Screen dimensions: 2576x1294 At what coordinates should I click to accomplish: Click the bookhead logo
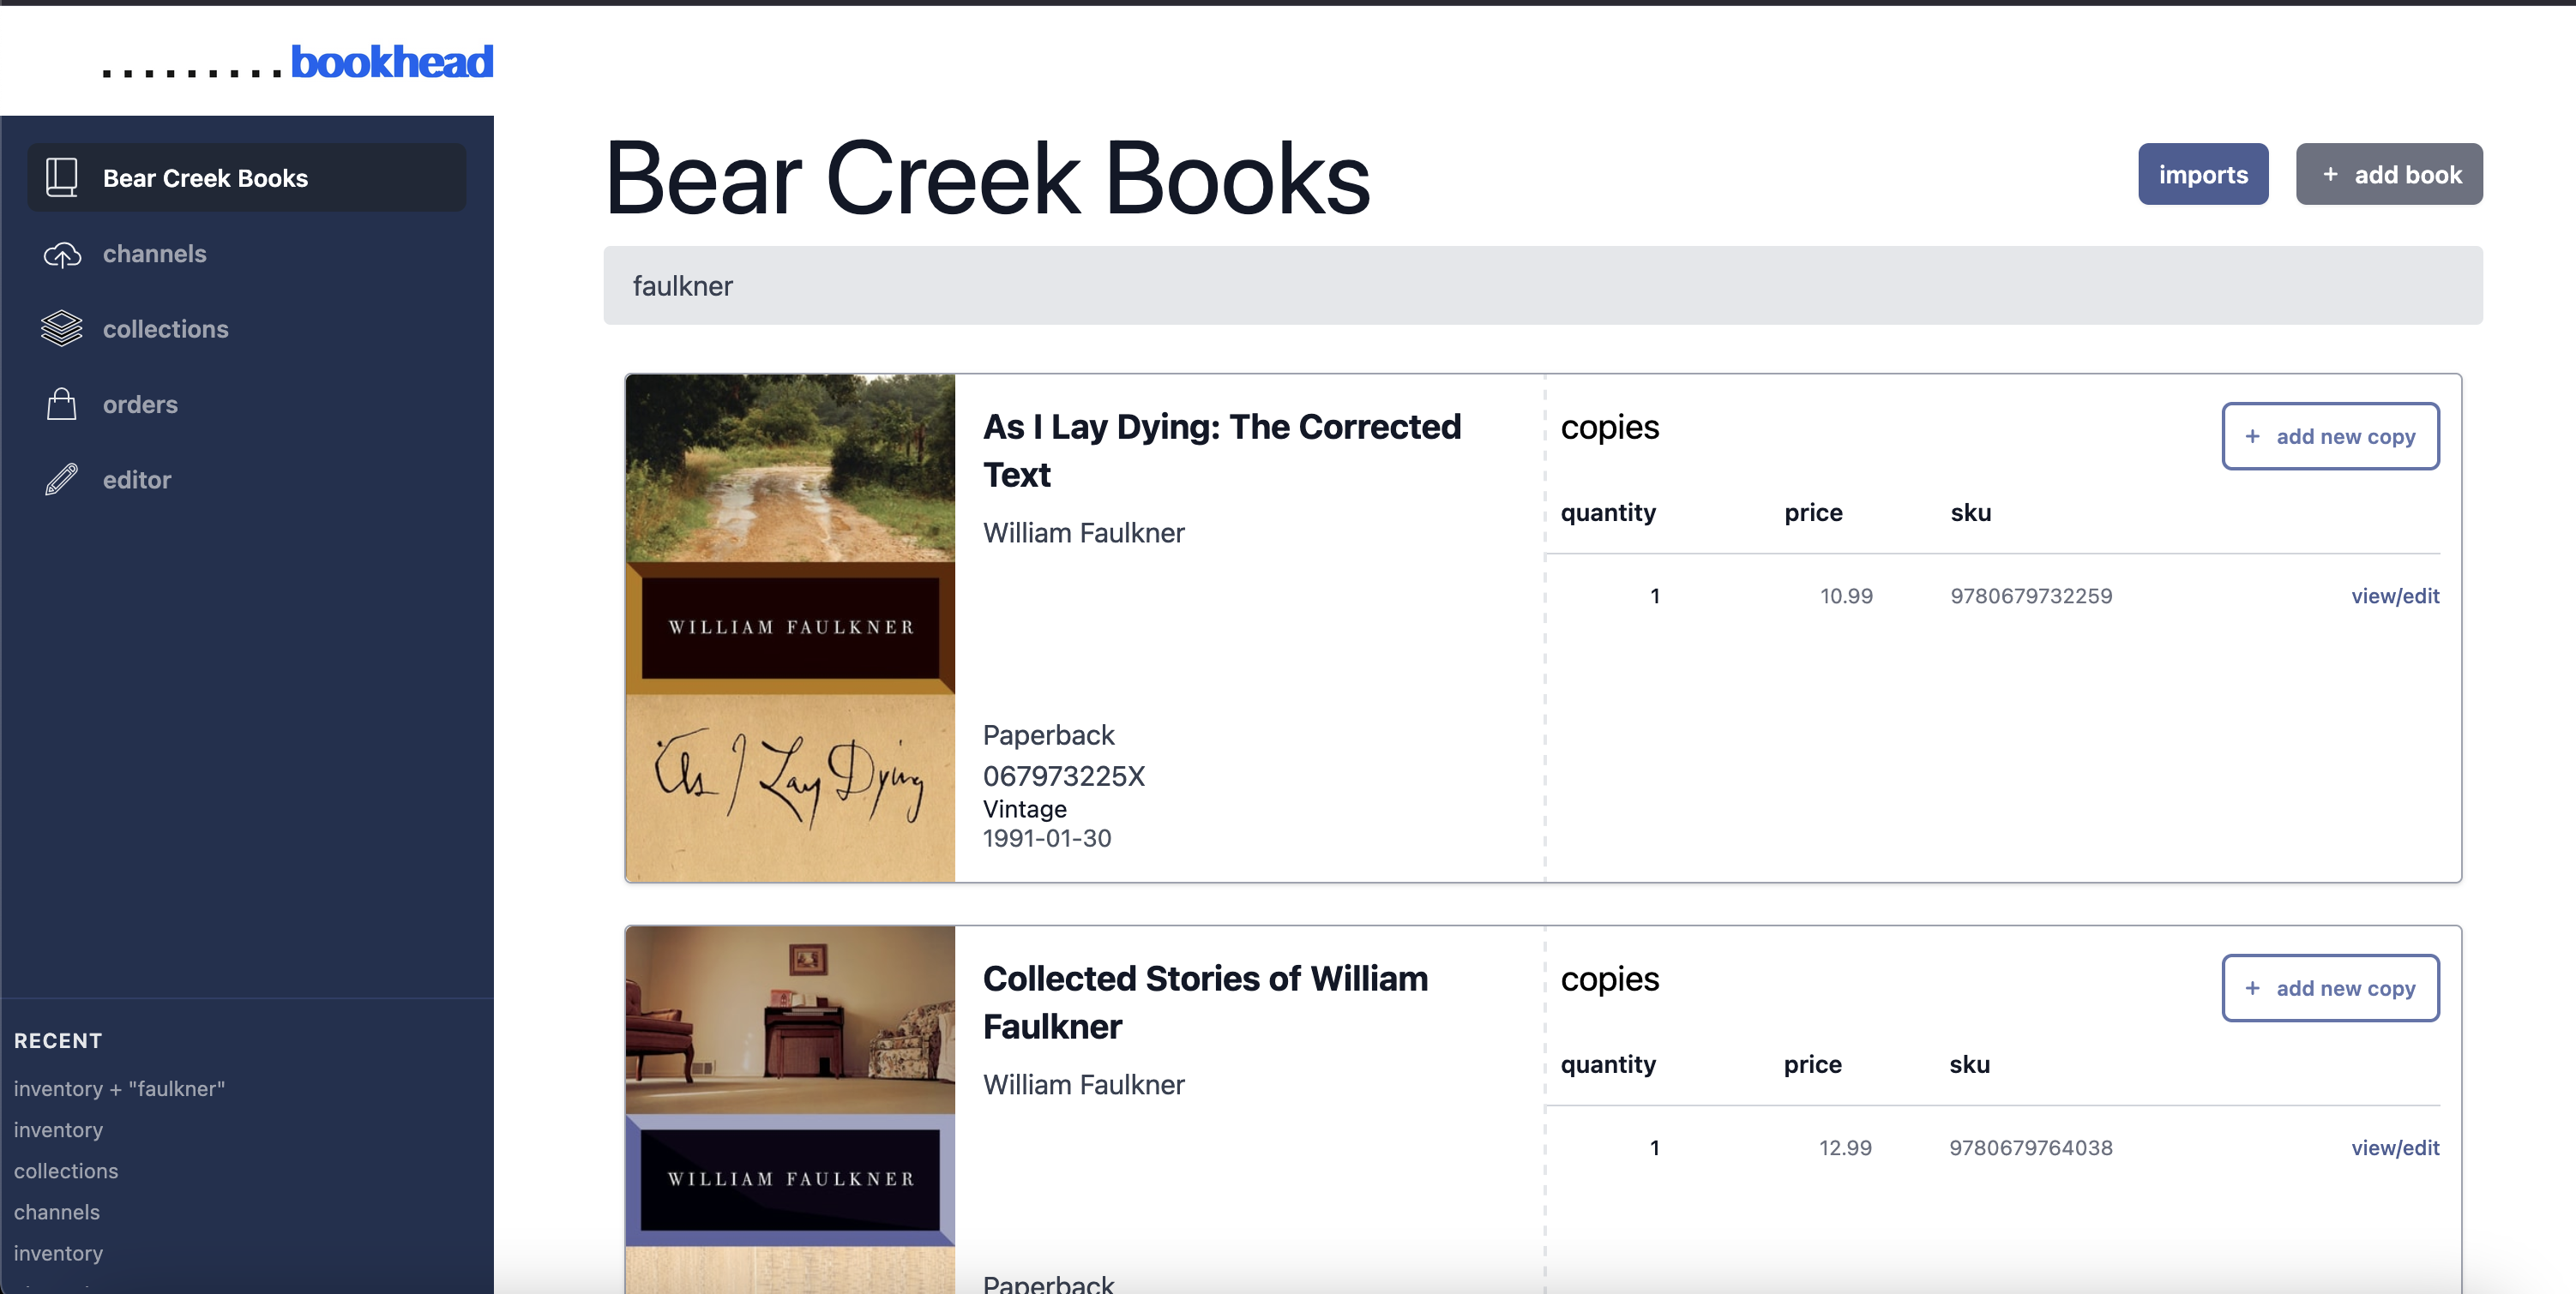coord(392,62)
